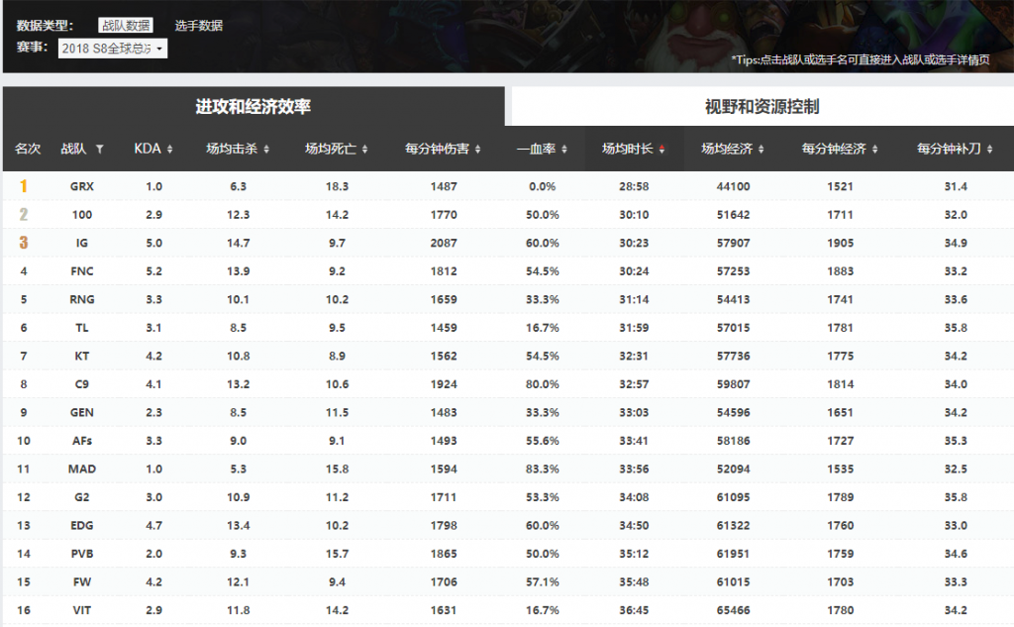
Task: Sort by KDA using its sort arrows
Action: tap(169, 149)
